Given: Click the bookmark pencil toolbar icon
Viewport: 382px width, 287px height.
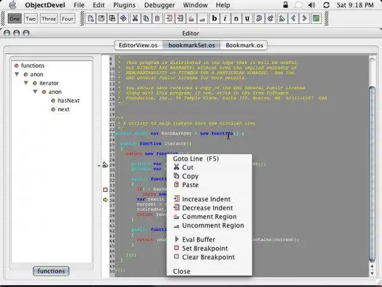Looking at the screenshot, I should pos(282,19).
